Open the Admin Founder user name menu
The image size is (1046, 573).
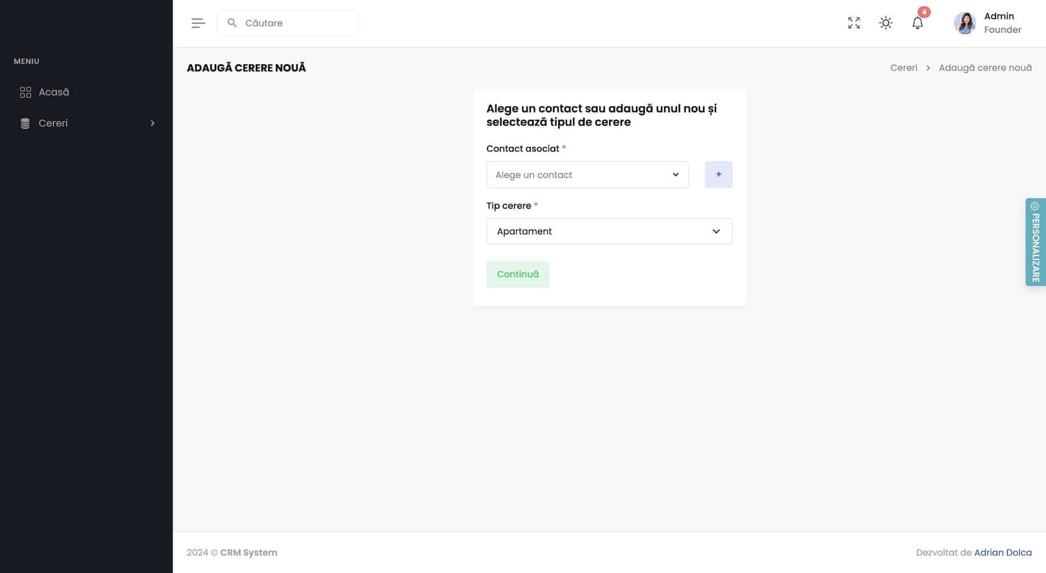1002,23
